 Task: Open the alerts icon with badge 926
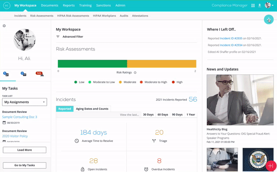[x=40, y=74]
